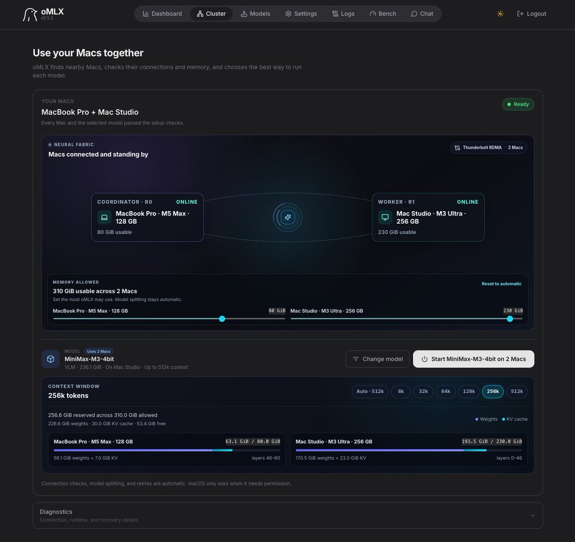Screen dimensions: 575x542
Task: Toggle the sun theme icon
Action: click(x=500, y=14)
